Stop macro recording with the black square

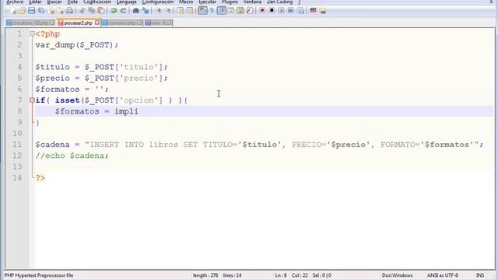(272, 10)
